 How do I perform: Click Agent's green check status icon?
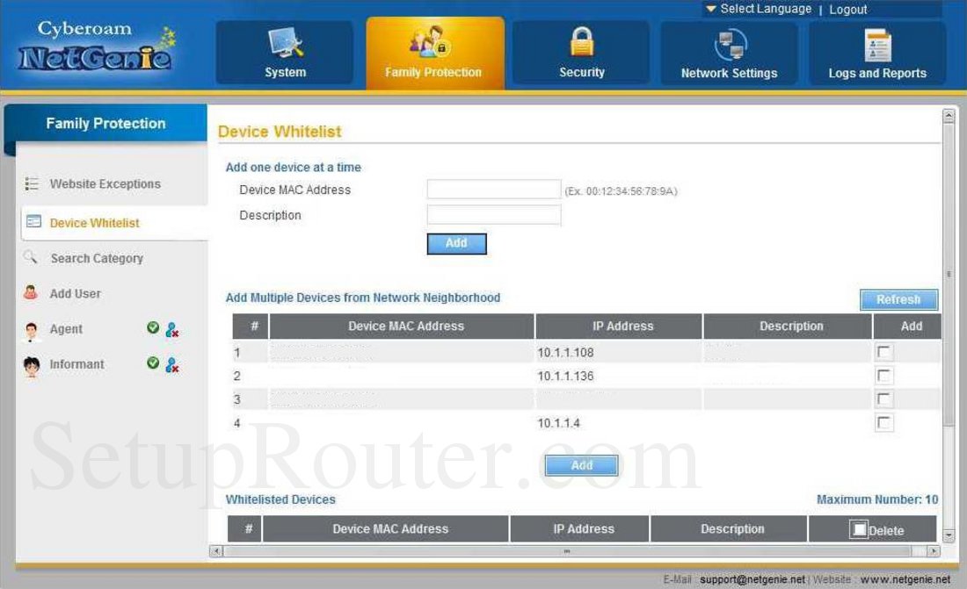click(153, 327)
